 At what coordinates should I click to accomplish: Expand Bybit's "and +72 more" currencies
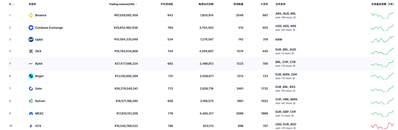(283, 66)
